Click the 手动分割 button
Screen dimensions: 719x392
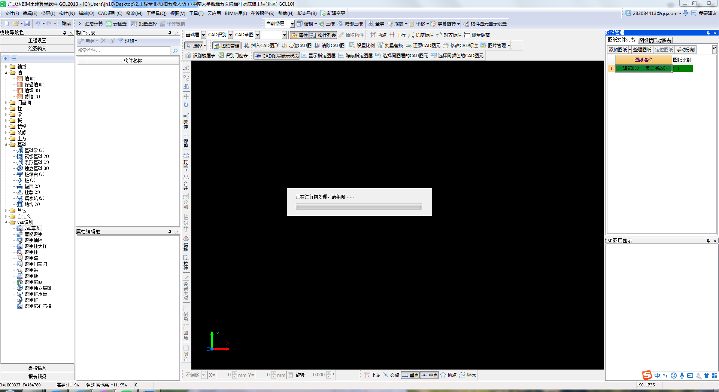pos(686,49)
